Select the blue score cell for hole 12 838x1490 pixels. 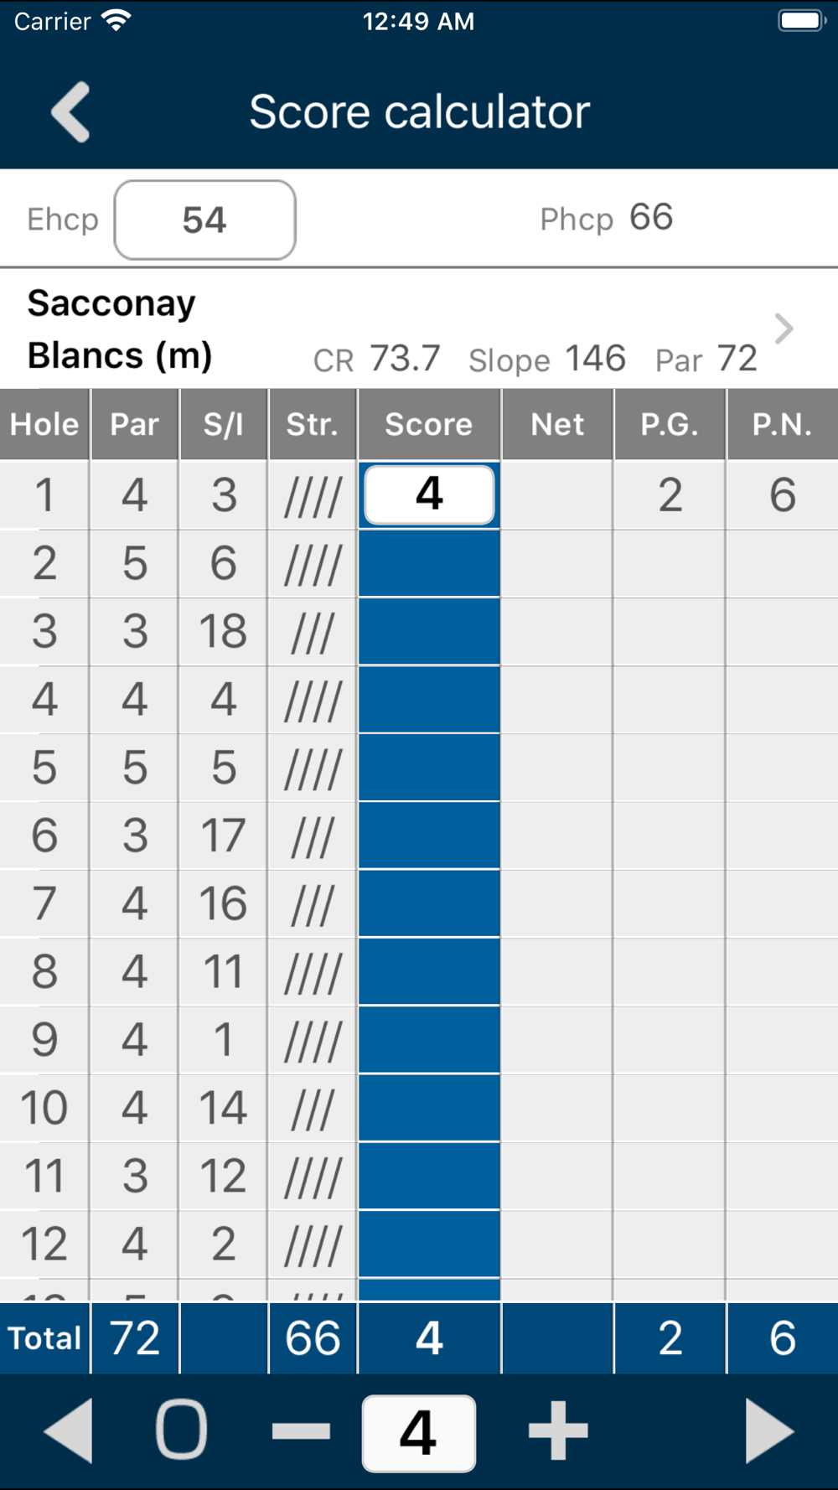(x=429, y=1244)
